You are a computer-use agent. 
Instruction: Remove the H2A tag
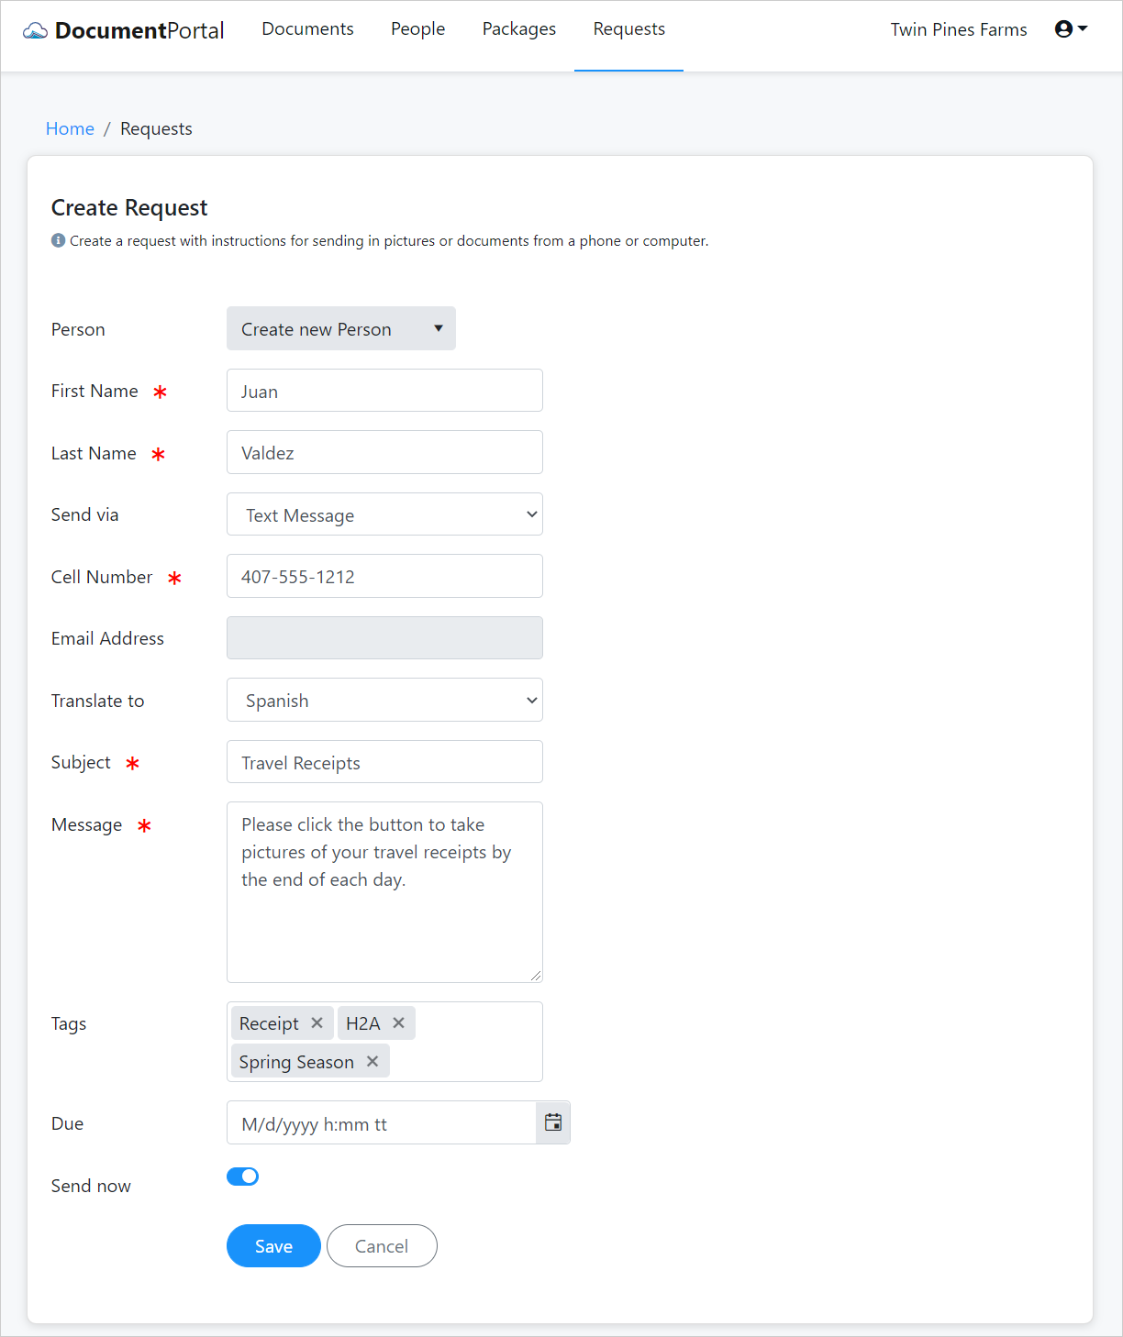coord(399,1022)
